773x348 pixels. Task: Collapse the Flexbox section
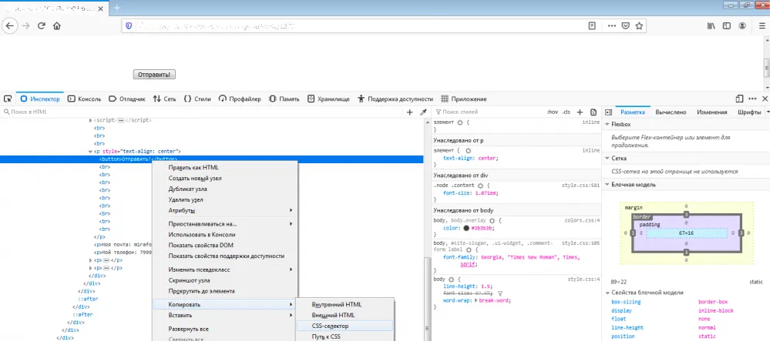point(607,125)
